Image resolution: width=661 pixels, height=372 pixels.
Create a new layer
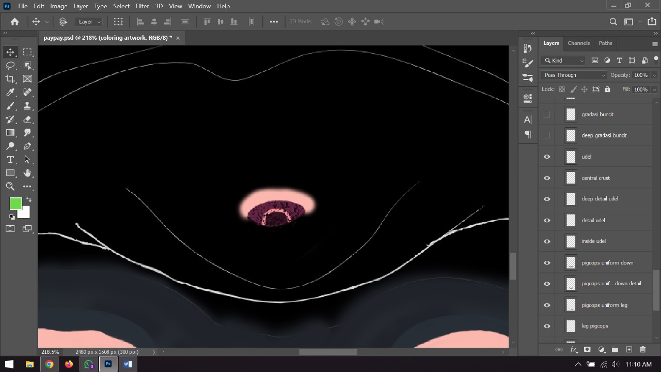click(x=629, y=350)
